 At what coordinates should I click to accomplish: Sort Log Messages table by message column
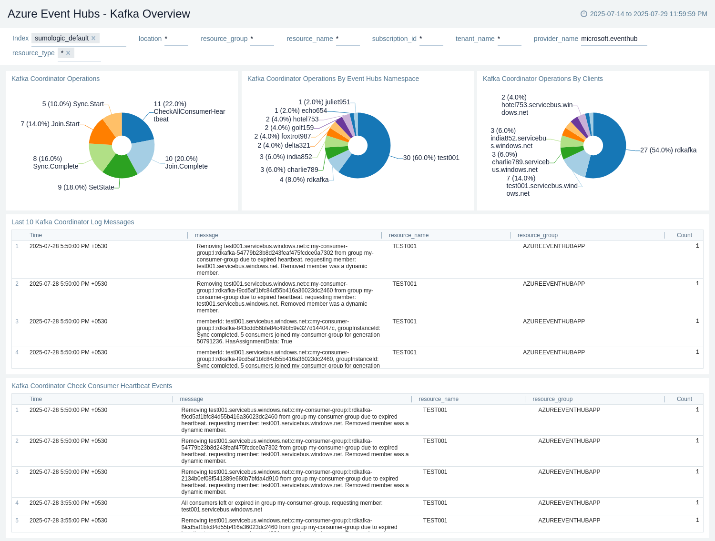pyautogui.click(x=206, y=235)
